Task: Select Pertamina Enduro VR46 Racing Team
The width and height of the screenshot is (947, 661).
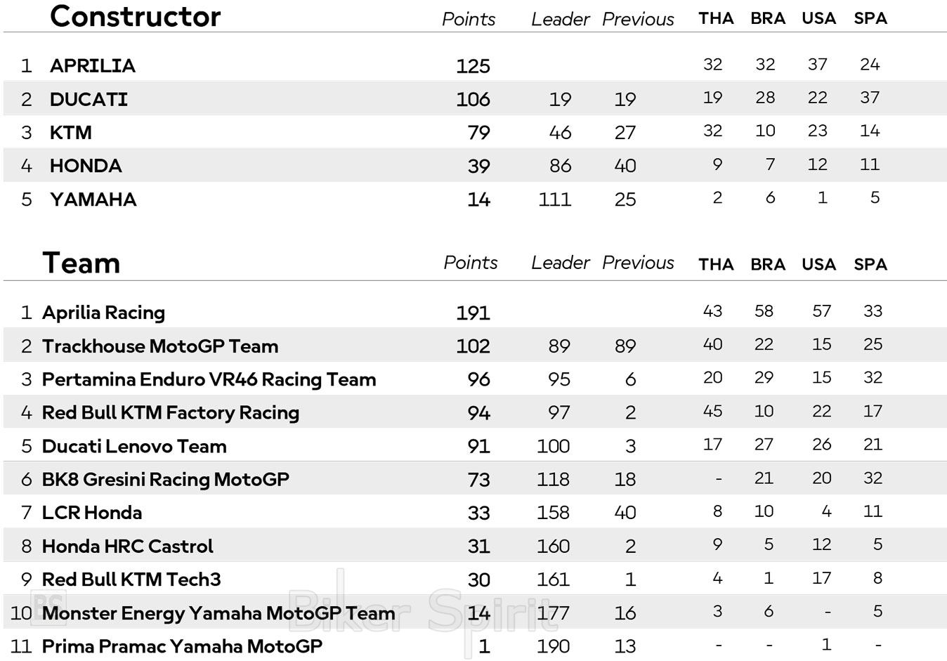Action: point(209,379)
